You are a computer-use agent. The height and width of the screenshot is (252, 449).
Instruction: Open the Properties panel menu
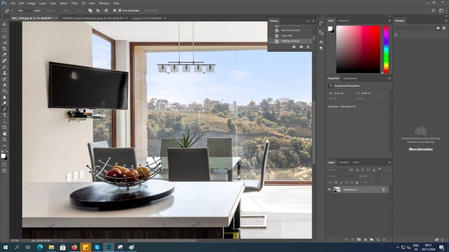pyautogui.click(x=390, y=78)
